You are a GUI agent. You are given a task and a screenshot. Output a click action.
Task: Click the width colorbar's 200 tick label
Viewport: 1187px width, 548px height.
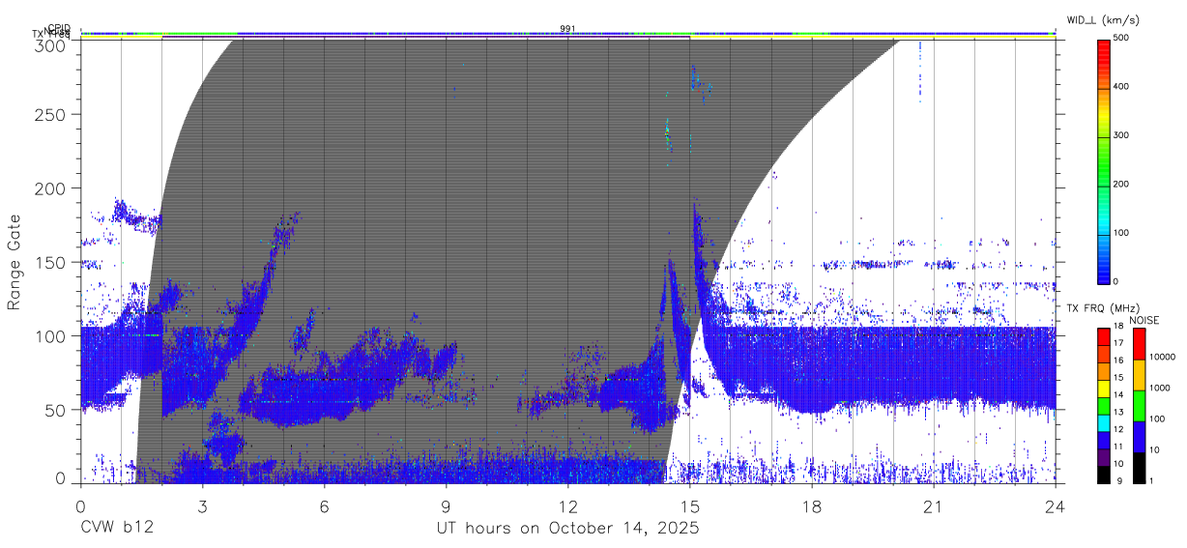point(1120,184)
